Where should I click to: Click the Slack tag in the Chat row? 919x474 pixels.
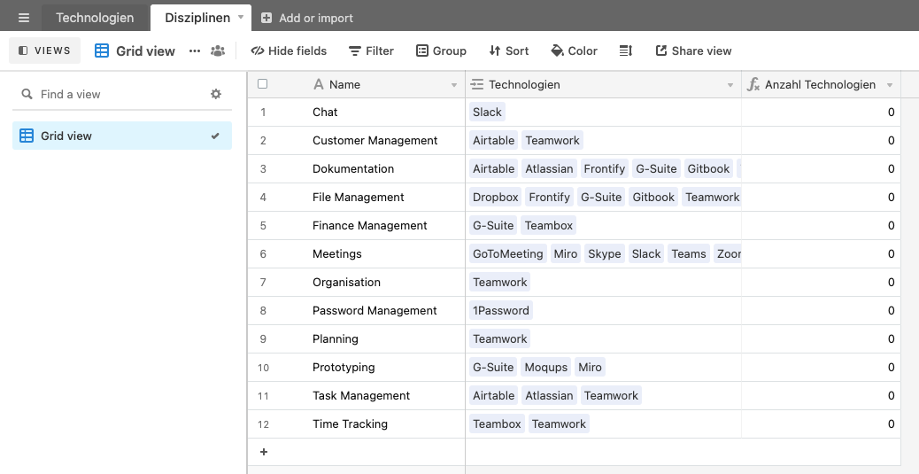click(487, 112)
